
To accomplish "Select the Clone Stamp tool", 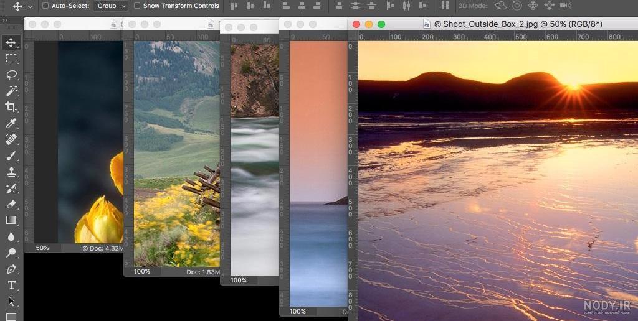I will 11,172.
